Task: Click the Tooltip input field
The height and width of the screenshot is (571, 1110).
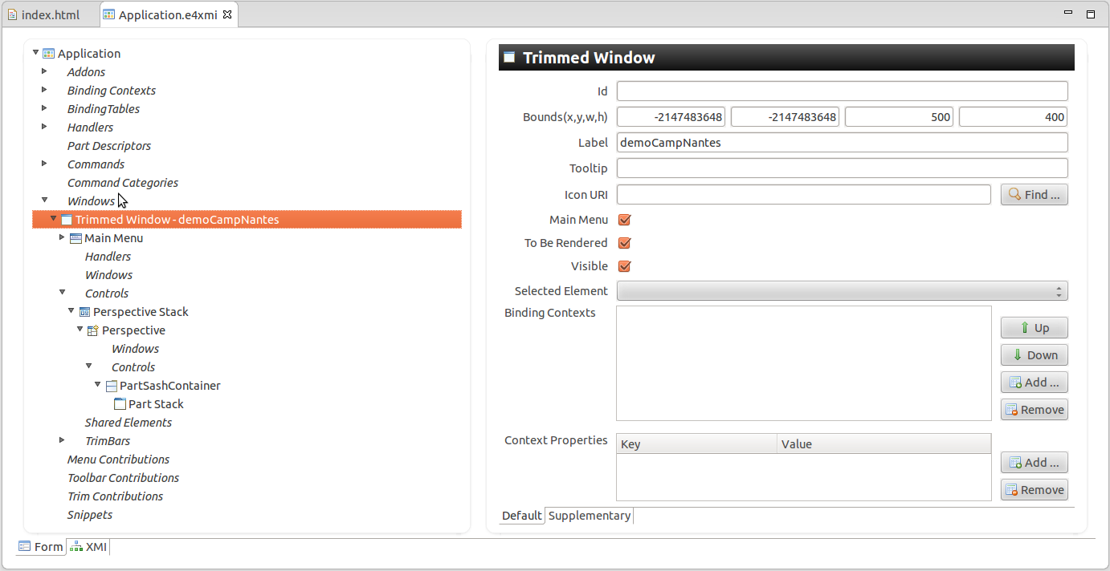Action: point(842,168)
